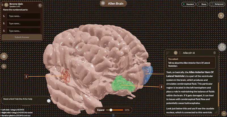The image size is (227, 117).
Task: Click the info icon below the Expand slider
Action: (113, 115)
